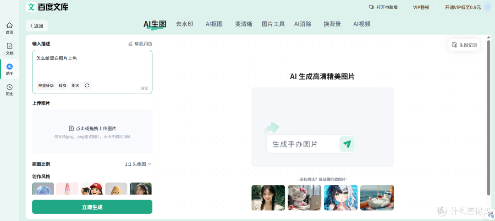The image size is (495, 221).
Task: Click the 返回 back button
Action: (37, 26)
